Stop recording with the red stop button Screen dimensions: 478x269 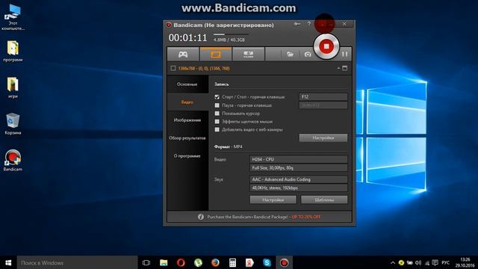pyautogui.click(x=326, y=46)
